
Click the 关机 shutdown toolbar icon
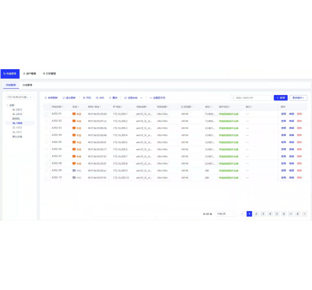96,98
